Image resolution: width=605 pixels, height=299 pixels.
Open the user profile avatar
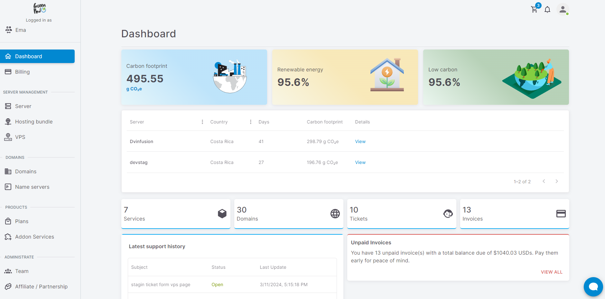pos(563,10)
